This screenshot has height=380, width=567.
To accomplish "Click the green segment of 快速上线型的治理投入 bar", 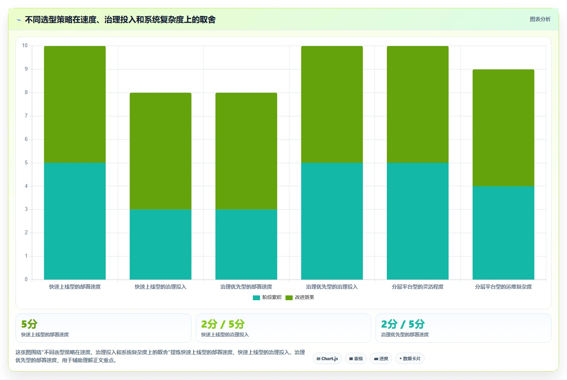I will point(161,151).
